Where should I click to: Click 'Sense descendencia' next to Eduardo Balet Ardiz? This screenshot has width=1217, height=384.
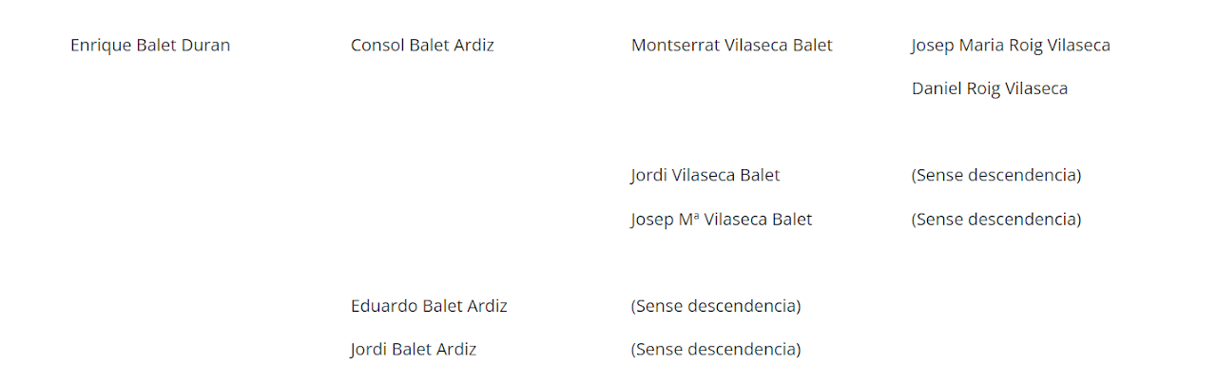point(715,306)
